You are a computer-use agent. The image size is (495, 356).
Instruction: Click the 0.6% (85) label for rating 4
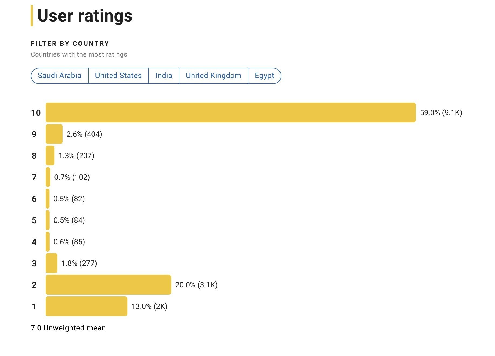pyautogui.click(x=69, y=242)
